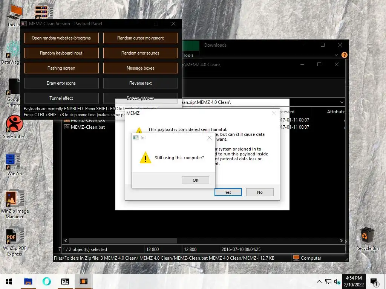Screen dimensions: 386x289
Task: Open SpyHunter5 desktop shortcut
Action: pos(15,127)
